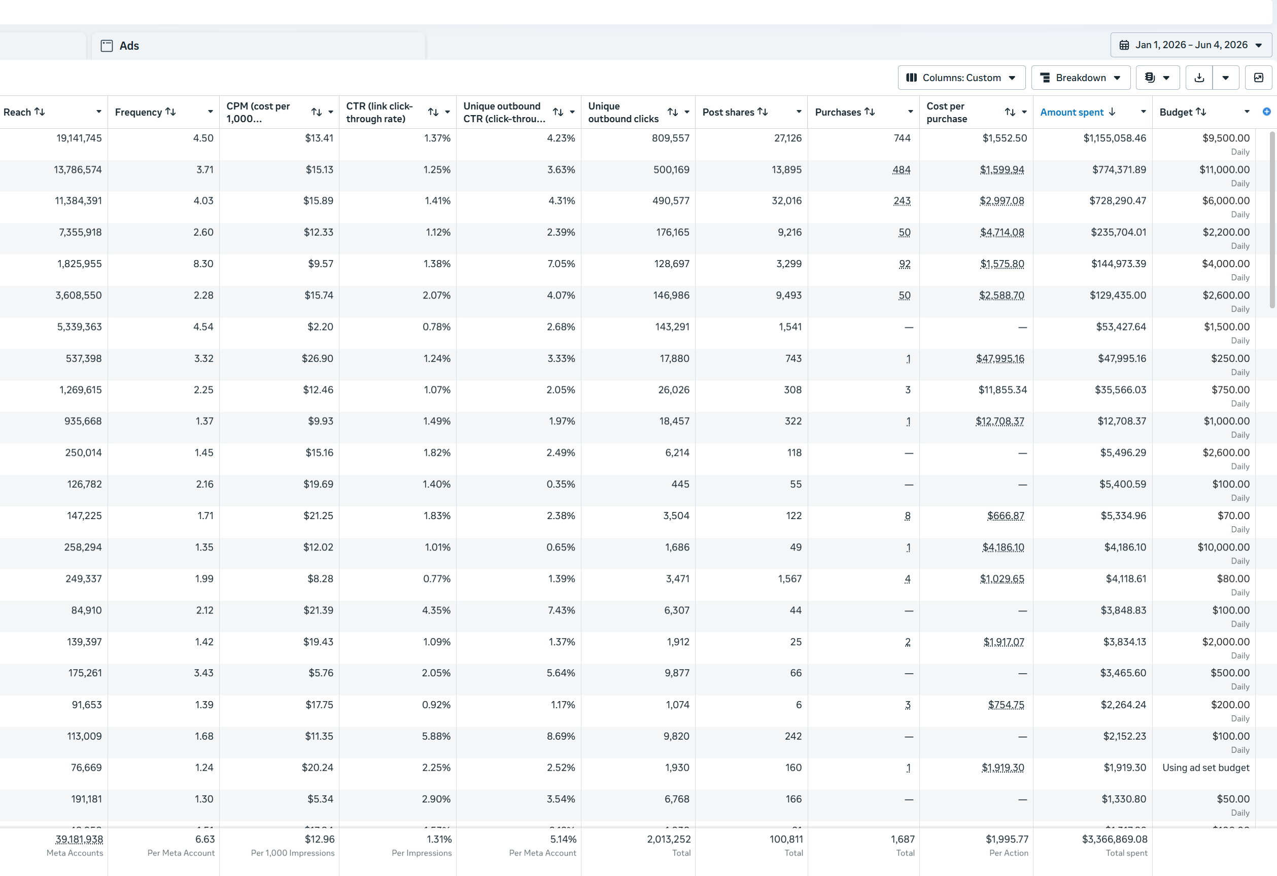Click the 39,181,938 total reach value
The image size is (1277, 876).
79,838
